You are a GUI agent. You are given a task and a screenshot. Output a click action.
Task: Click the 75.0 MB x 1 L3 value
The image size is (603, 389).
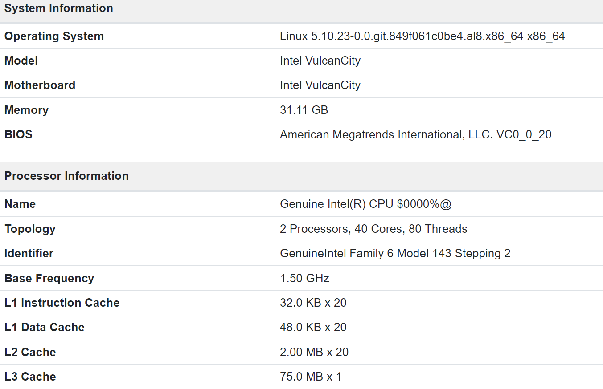[x=310, y=377]
